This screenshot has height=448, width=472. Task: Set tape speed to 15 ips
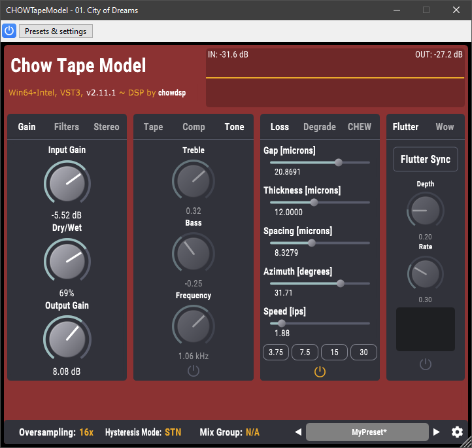(x=335, y=353)
